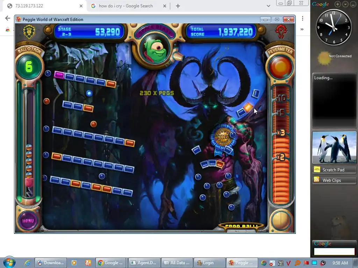Click the Loading gadget panel
The height and width of the screenshot is (268, 358).
pos(334,100)
